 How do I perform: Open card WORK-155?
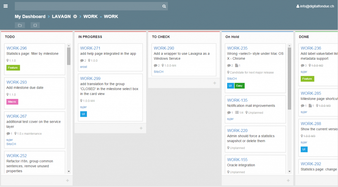click(237, 159)
